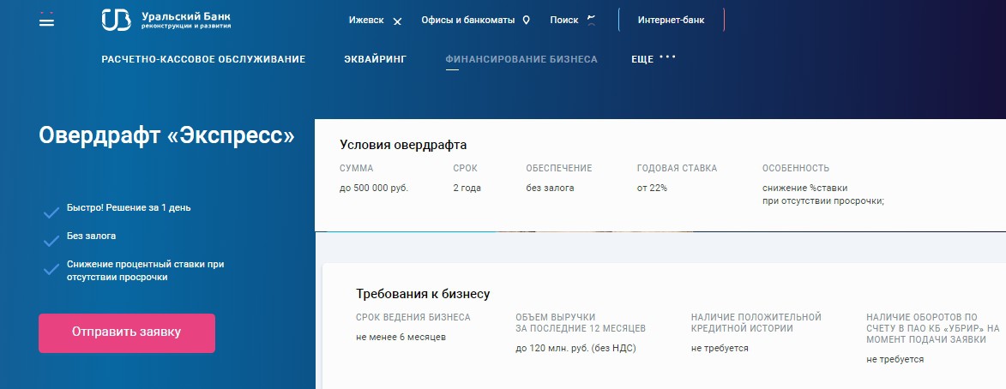Screen dimensions: 1006x389
Task: Click the three dots next to ЕЩЕ
Action: click(x=667, y=58)
